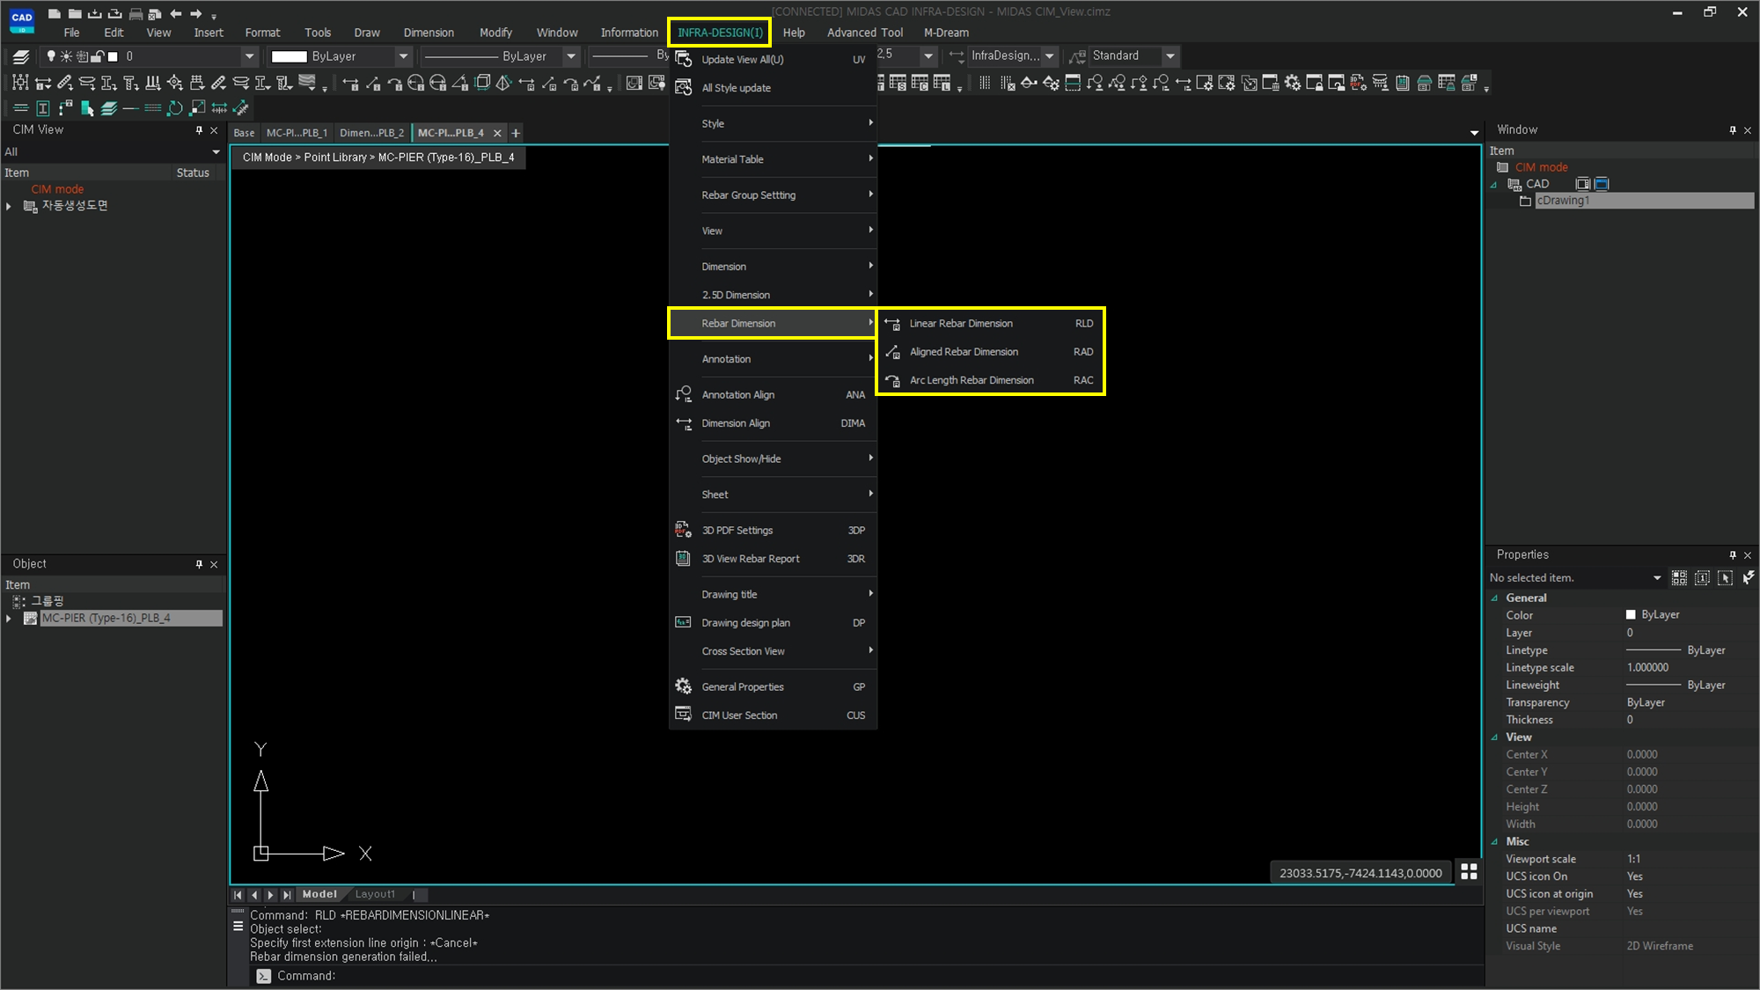This screenshot has height=990, width=1760.
Task: Toggle layer on/off lightbulb icon
Action: [x=51, y=56]
